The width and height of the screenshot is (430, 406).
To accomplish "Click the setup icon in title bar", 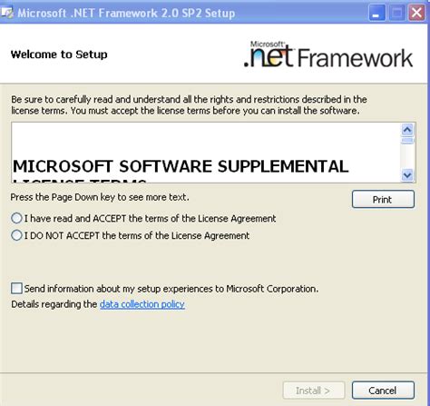I will tap(7, 13).
